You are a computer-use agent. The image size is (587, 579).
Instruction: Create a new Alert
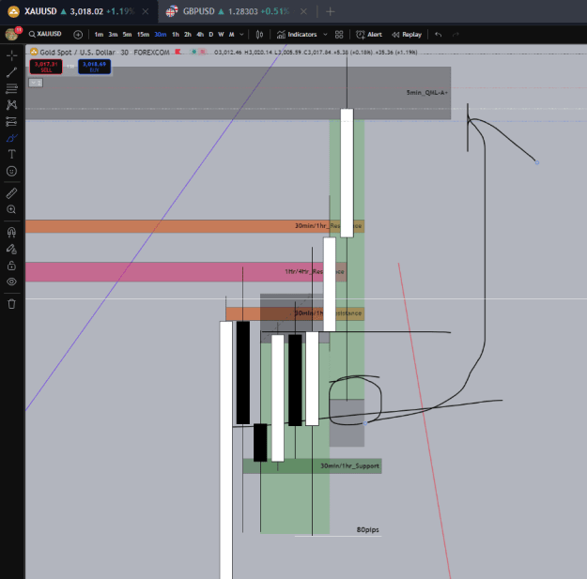pos(369,35)
